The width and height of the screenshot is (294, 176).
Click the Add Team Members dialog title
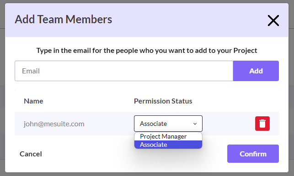click(64, 19)
